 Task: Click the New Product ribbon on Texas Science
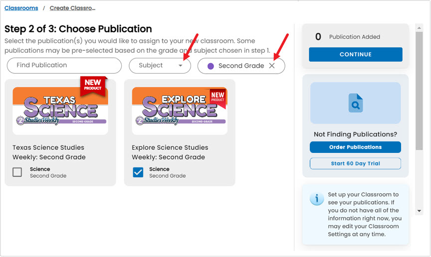(x=93, y=86)
